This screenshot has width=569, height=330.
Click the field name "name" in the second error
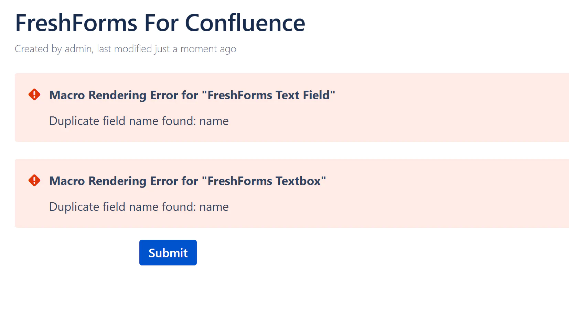pyautogui.click(x=214, y=207)
